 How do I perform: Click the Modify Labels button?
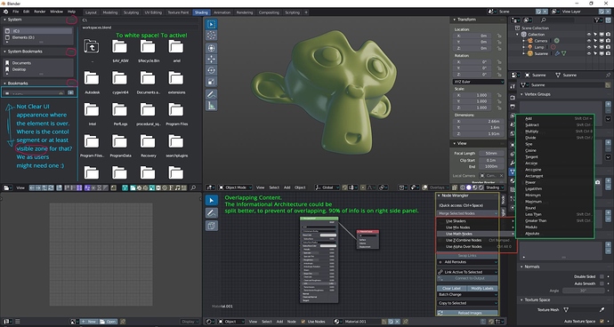pos(482,288)
